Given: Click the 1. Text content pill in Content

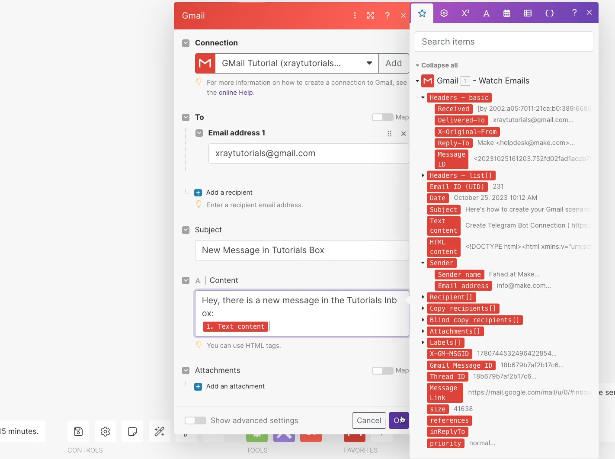Looking at the screenshot, I should click(x=235, y=327).
